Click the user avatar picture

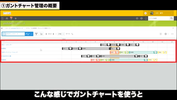point(152,13)
